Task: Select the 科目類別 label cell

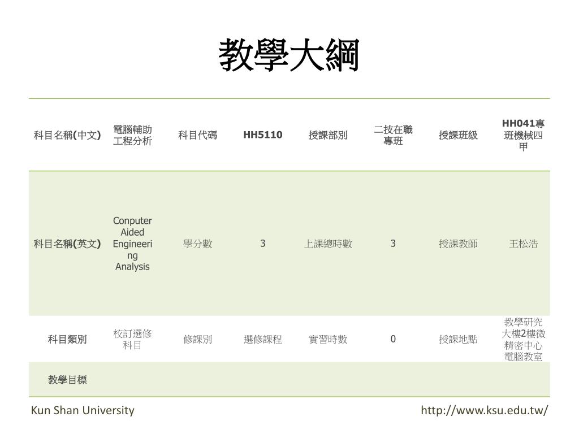Action: tap(67, 339)
